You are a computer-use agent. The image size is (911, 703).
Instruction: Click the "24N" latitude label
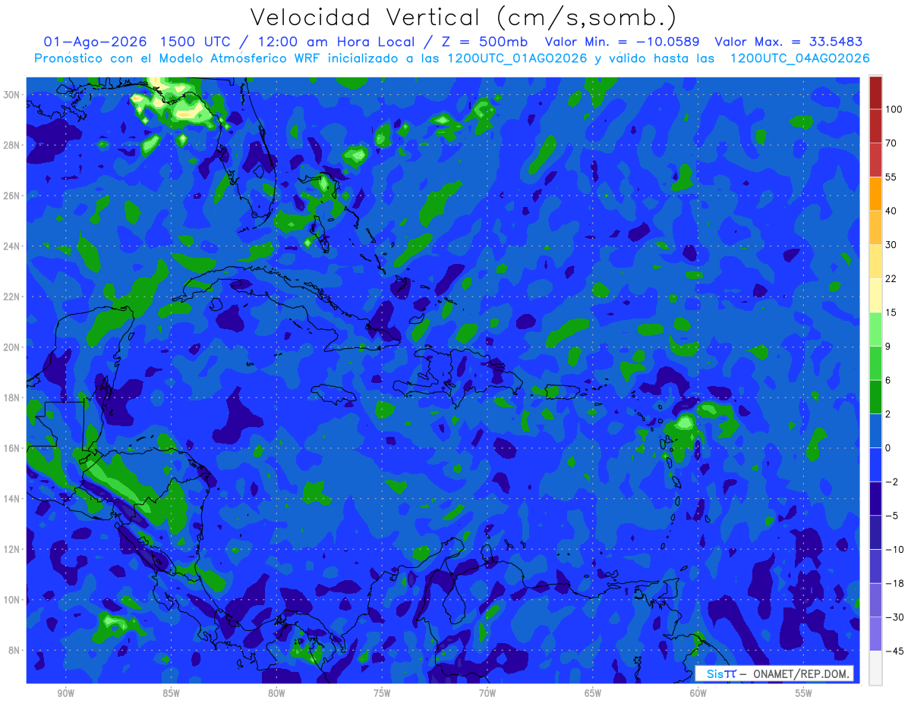coord(11,246)
